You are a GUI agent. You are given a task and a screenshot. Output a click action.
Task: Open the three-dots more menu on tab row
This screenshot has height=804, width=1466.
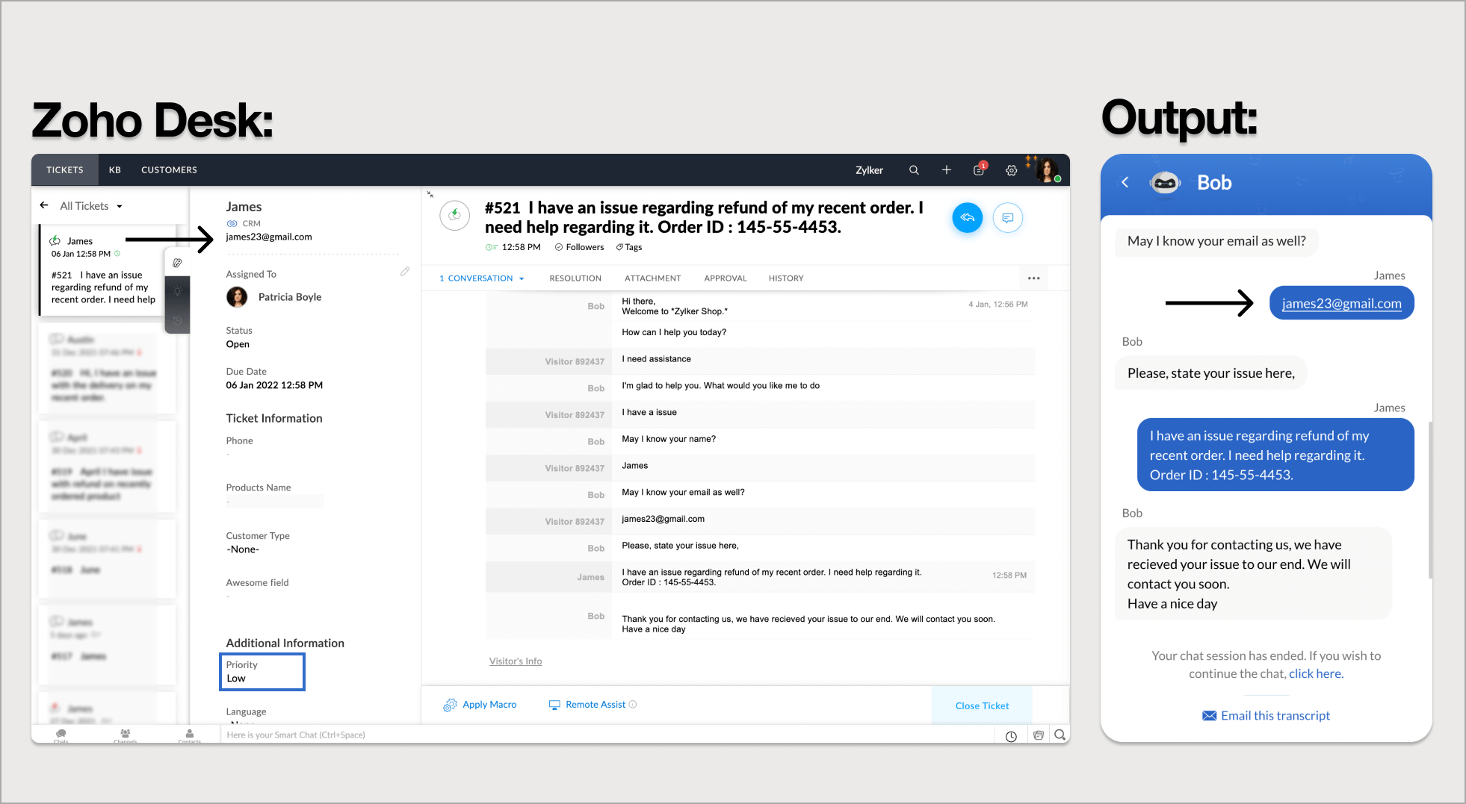click(1033, 278)
